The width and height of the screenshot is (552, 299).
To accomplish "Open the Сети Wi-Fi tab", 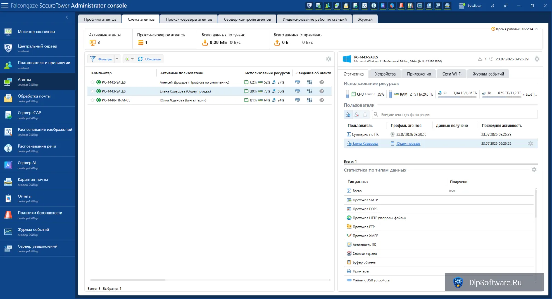I will tap(452, 74).
